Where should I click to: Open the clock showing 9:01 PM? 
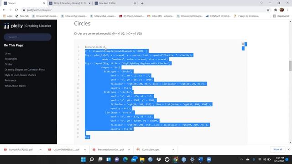(279, 159)
